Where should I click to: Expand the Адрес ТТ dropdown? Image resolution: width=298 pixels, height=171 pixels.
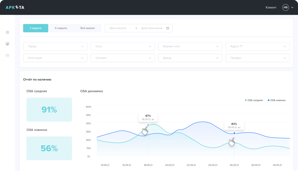[x=257, y=46]
